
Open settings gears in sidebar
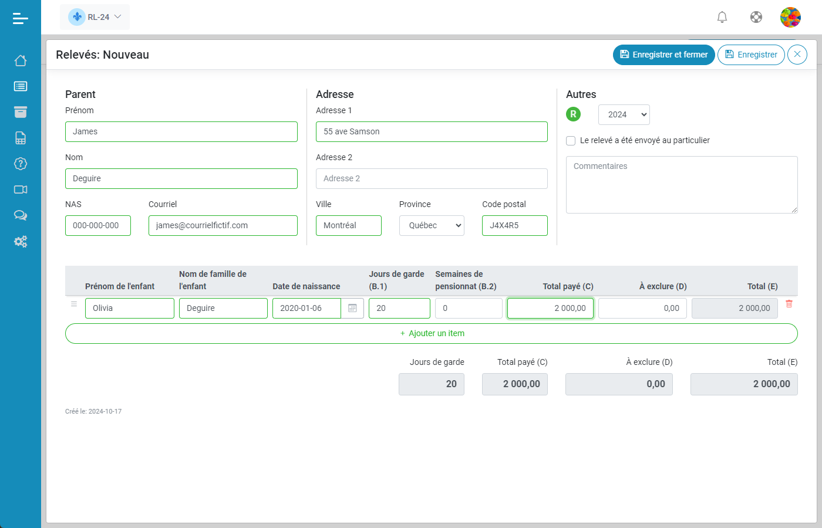[21, 241]
